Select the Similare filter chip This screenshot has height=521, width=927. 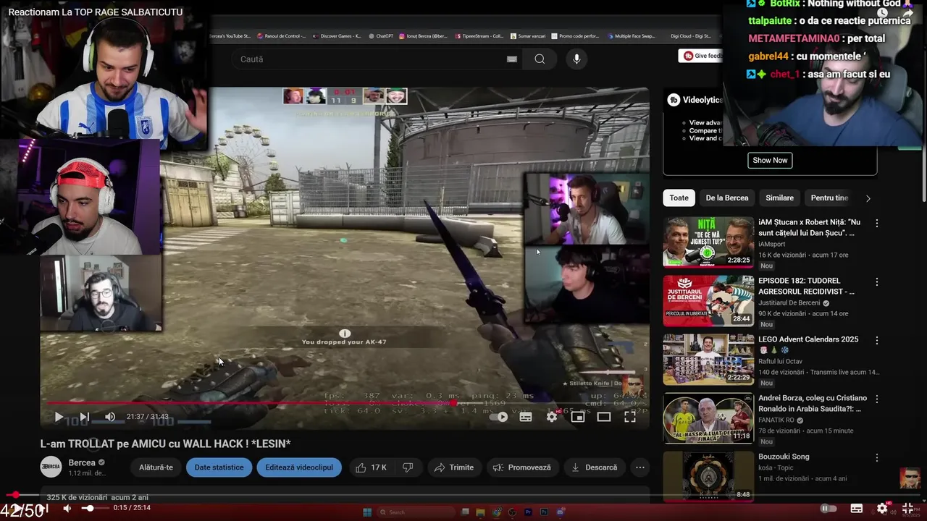[780, 198]
